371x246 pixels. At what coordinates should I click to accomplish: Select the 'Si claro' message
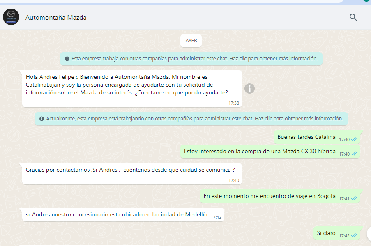point(337,233)
